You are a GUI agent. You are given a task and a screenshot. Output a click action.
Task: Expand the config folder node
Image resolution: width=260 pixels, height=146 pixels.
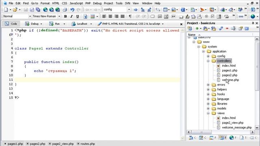click(x=208, y=56)
